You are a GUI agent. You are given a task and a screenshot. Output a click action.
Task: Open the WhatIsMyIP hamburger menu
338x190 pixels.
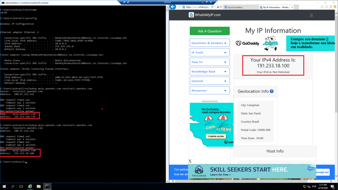click(311, 15)
